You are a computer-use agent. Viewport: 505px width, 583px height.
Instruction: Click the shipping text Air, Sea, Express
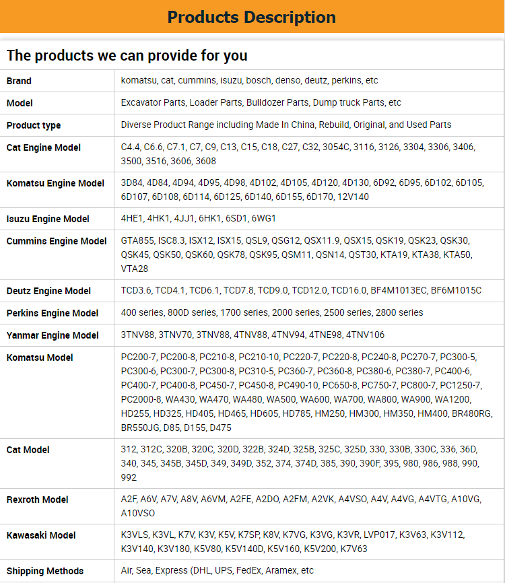217,570
